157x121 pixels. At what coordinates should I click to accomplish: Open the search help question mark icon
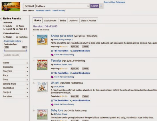[x=101, y=6]
